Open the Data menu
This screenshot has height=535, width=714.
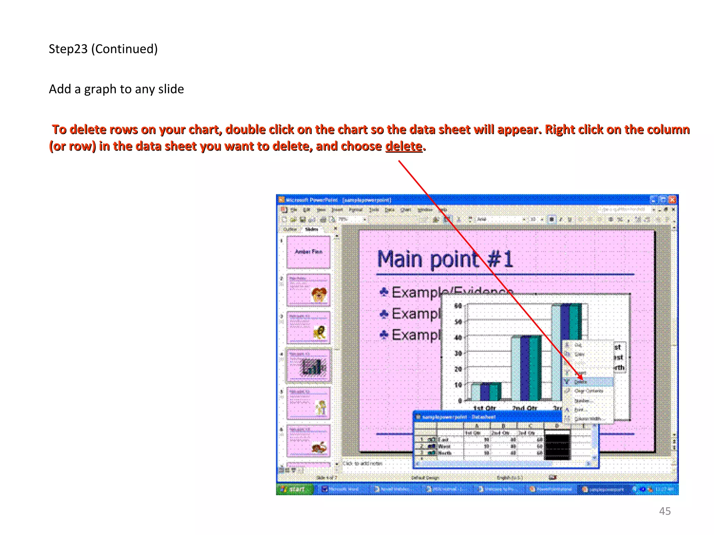pos(389,210)
